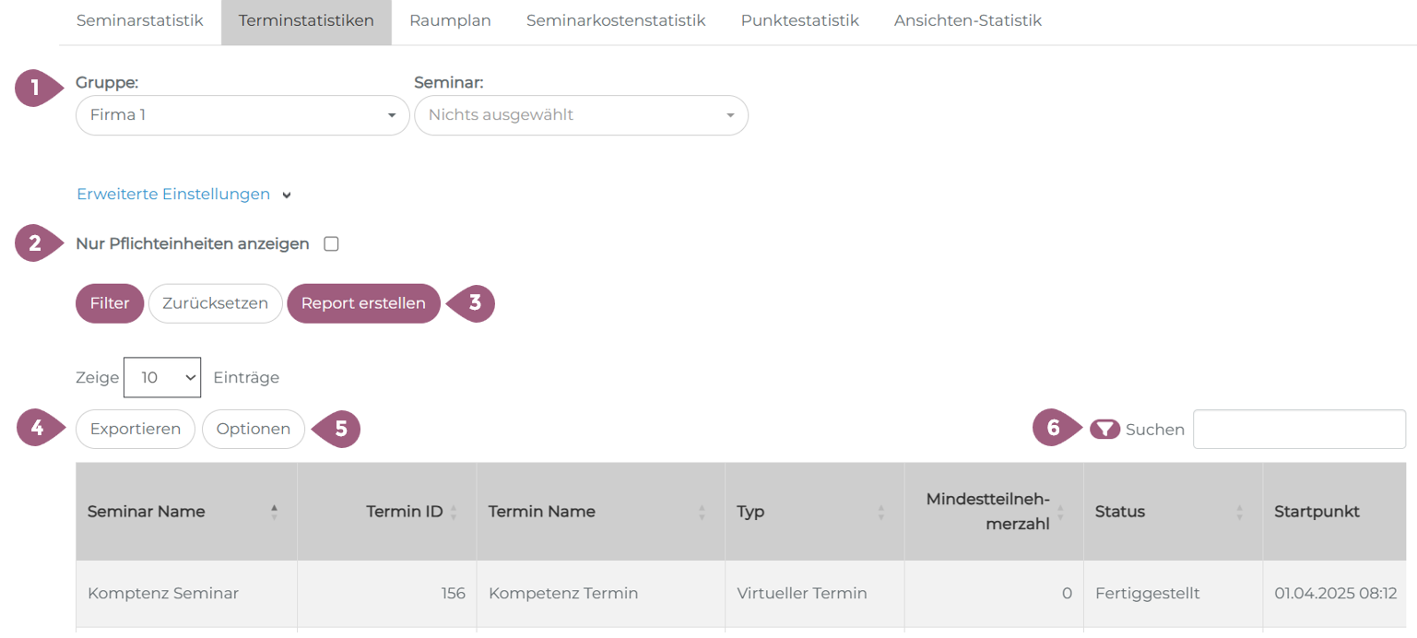
Task: Sort by Termin Name column arrows
Action: [x=702, y=512]
